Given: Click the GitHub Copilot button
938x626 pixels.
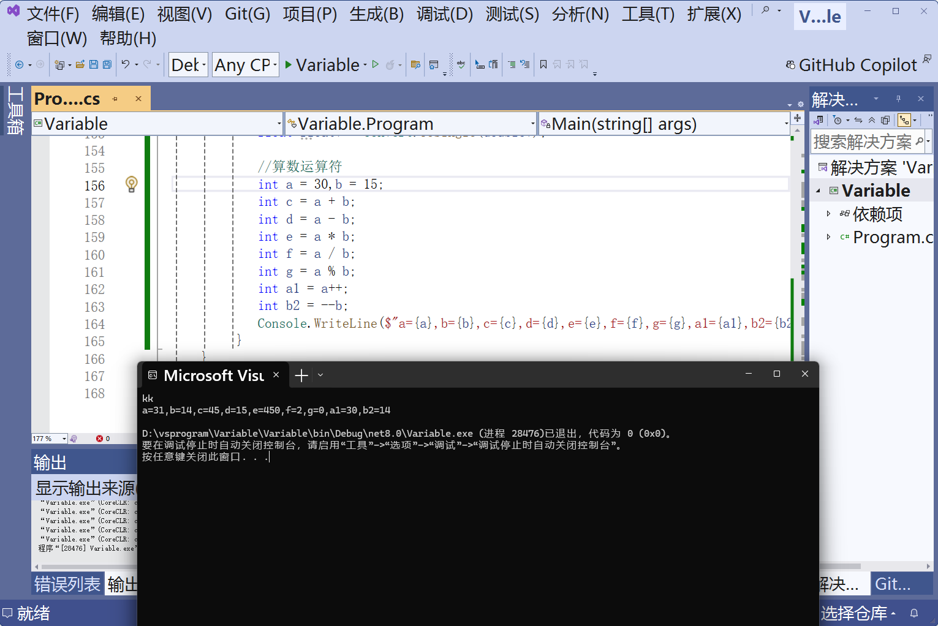Looking at the screenshot, I should [x=852, y=65].
